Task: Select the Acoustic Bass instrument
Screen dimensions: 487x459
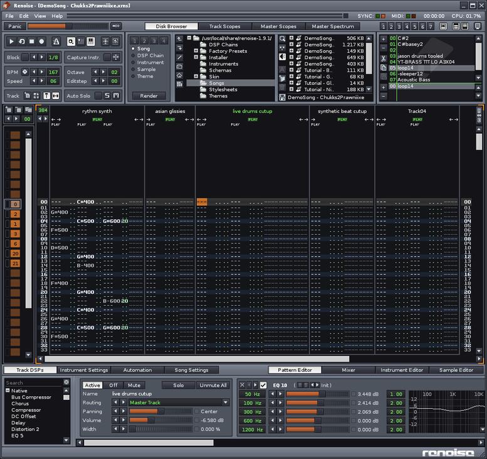Action: [x=414, y=80]
